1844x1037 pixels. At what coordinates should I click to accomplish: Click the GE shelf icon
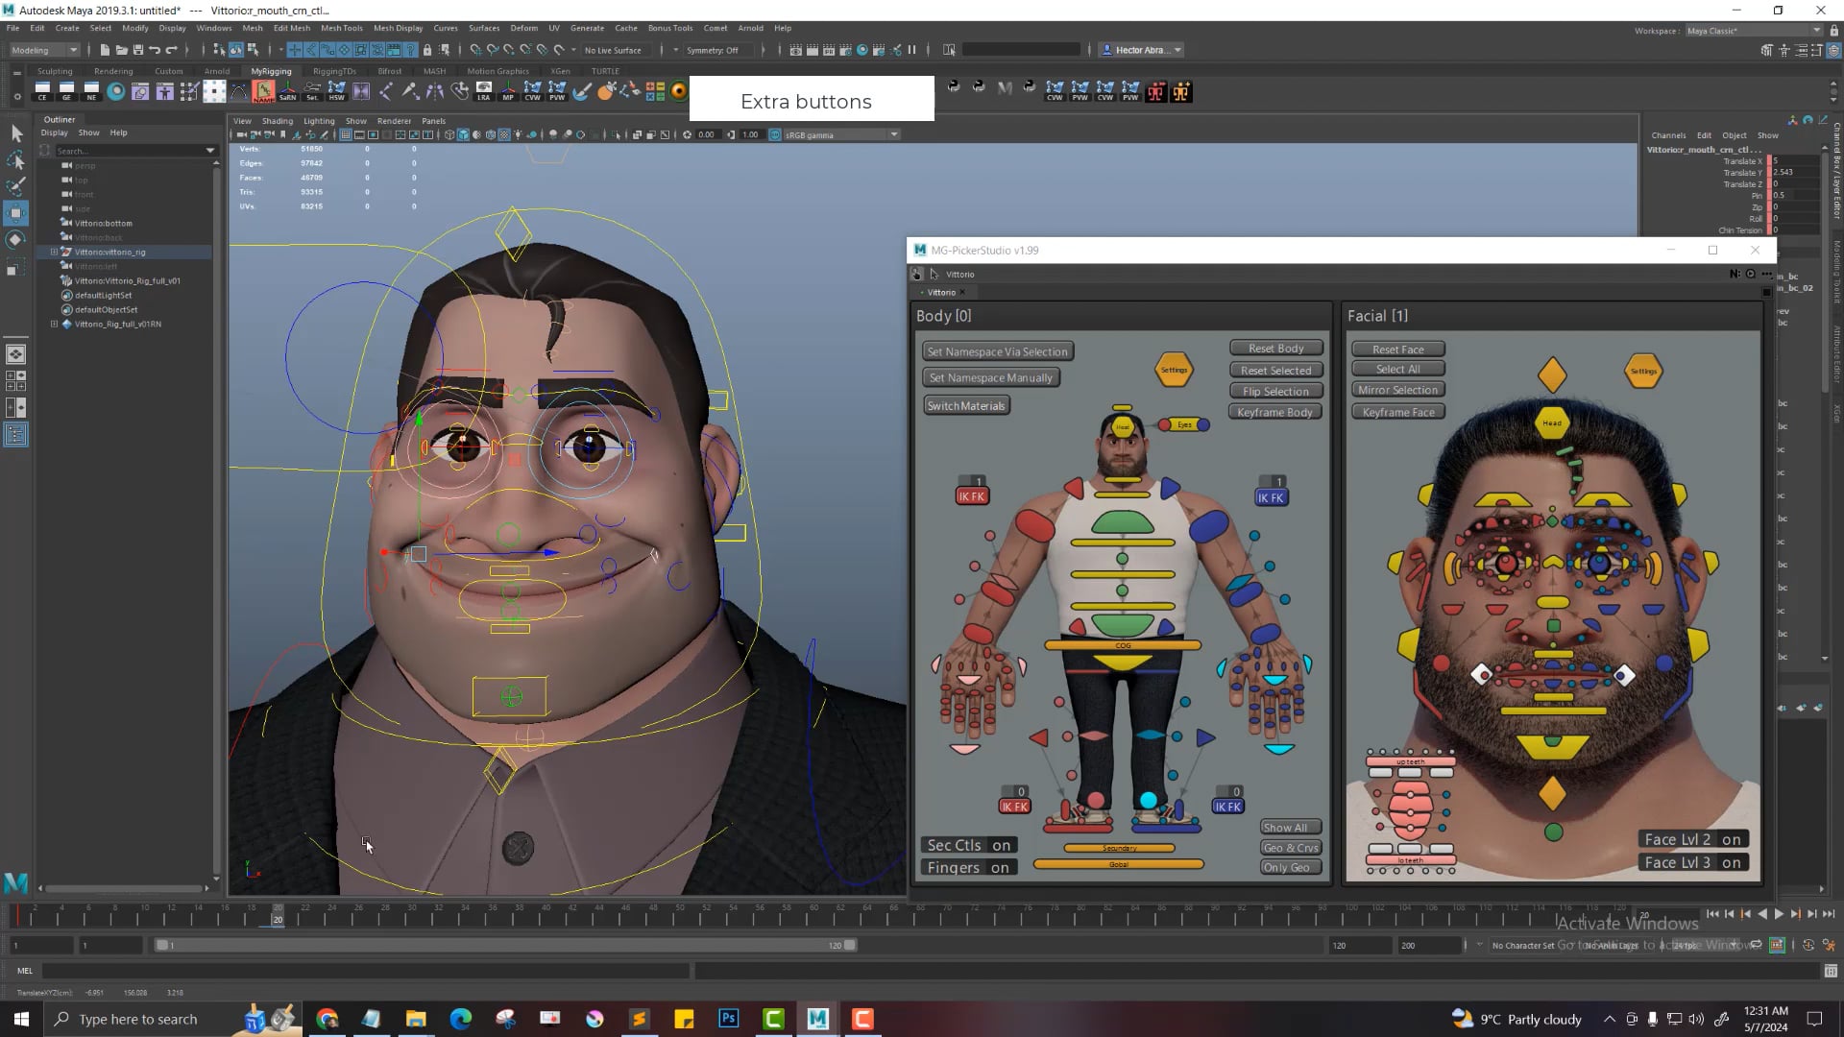[67, 91]
